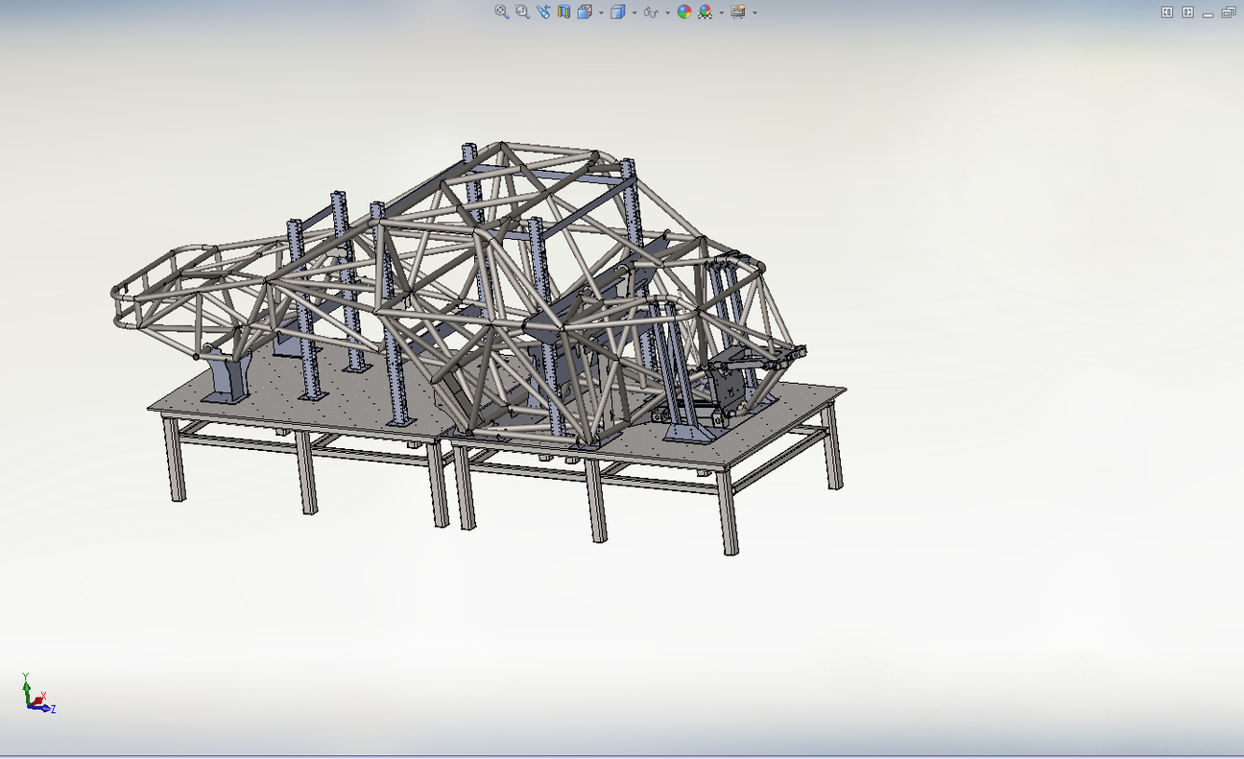Toggle Hide/Show Items with the glasses icon
Screen dimensions: 1244x759
coord(652,12)
